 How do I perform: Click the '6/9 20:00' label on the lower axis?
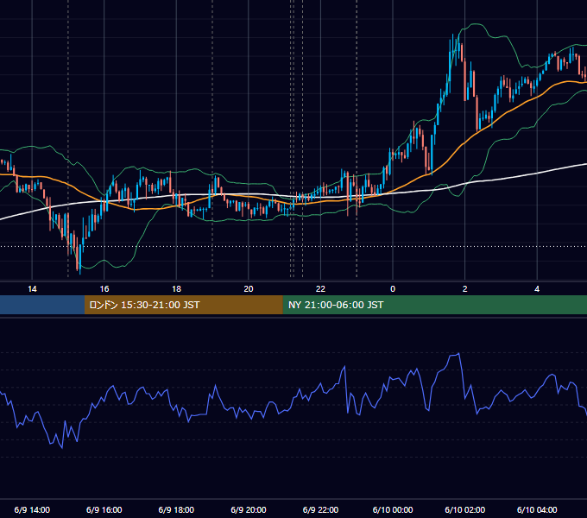tap(249, 509)
